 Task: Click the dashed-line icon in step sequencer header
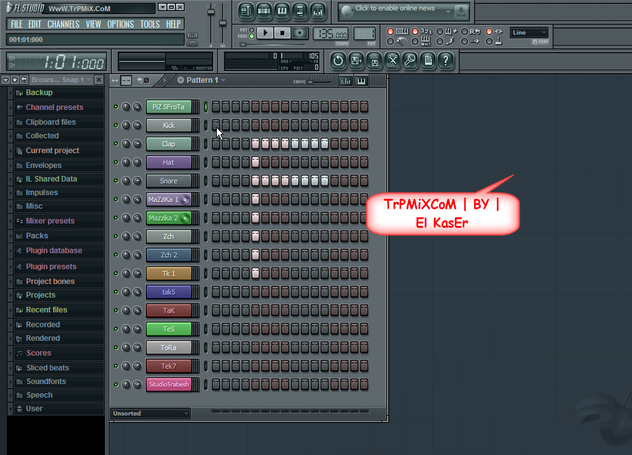pyautogui.click(x=126, y=80)
